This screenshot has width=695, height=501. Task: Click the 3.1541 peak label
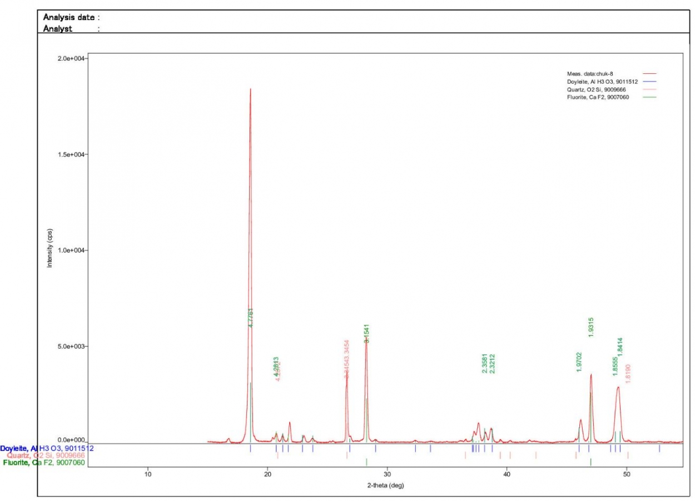(x=366, y=333)
